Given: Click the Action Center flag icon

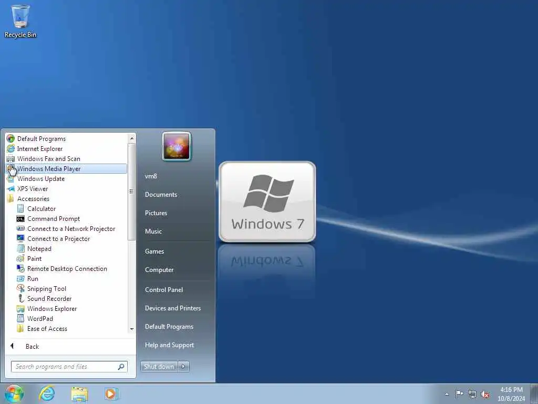Looking at the screenshot, I should (459, 393).
